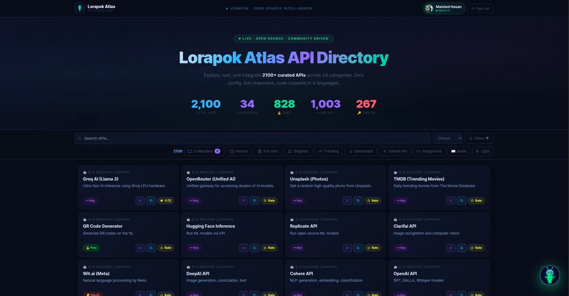Open the Env Vars manager
Screen dimensions: 569x296
tap(268, 151)
